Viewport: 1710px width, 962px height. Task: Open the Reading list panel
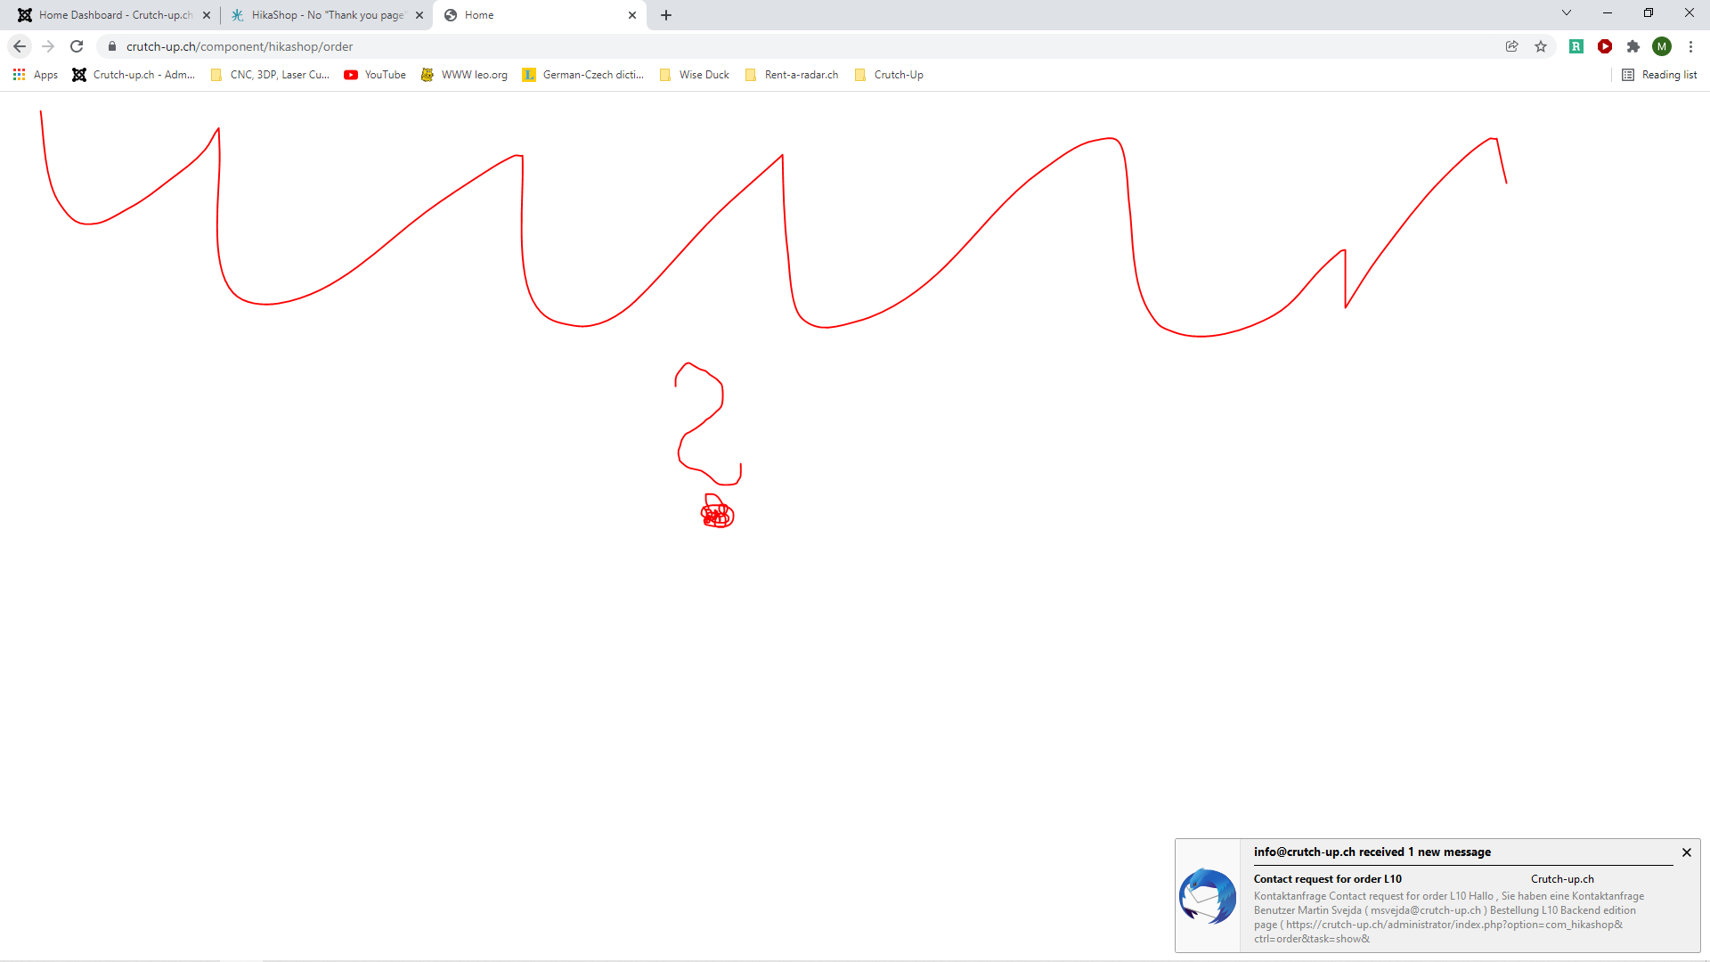1659,75
